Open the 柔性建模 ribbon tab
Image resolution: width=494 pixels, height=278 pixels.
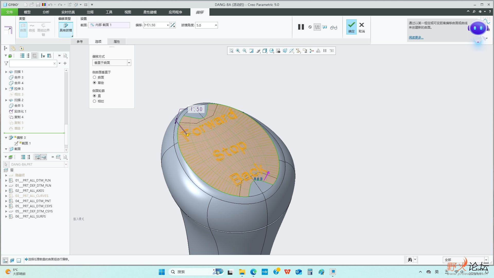pyautogui.click(x=150, y=12)
